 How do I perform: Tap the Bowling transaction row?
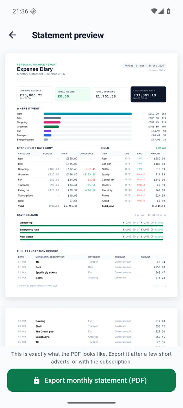click(91, 321)
